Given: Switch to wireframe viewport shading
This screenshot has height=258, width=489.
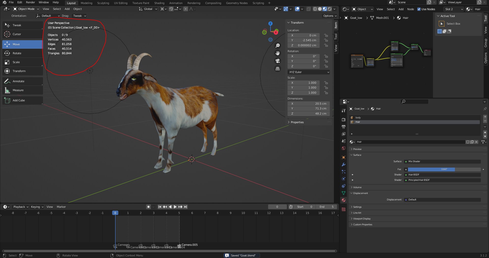Looking at the screenshot, I should pyautogui.click(x=315, y=9).
